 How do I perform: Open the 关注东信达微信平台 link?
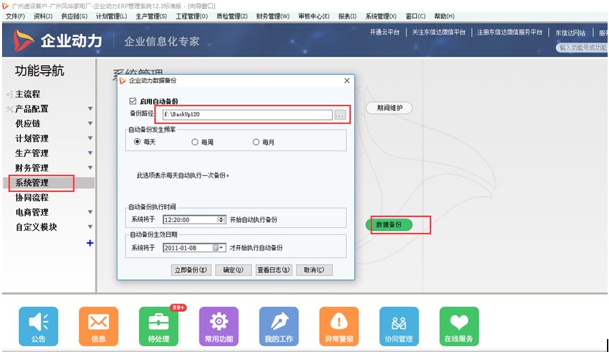pyautogui.click(x=439, y=32)
